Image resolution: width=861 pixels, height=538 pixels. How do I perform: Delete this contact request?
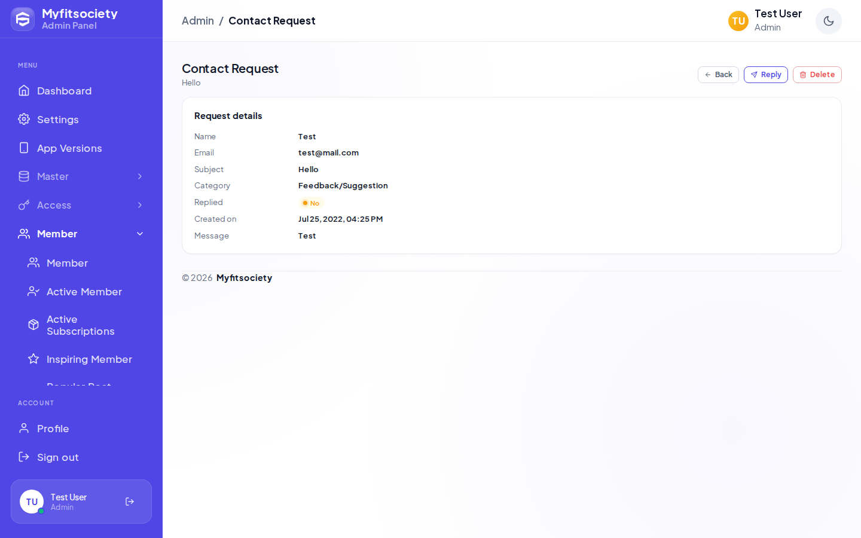(x=817, y=75)
